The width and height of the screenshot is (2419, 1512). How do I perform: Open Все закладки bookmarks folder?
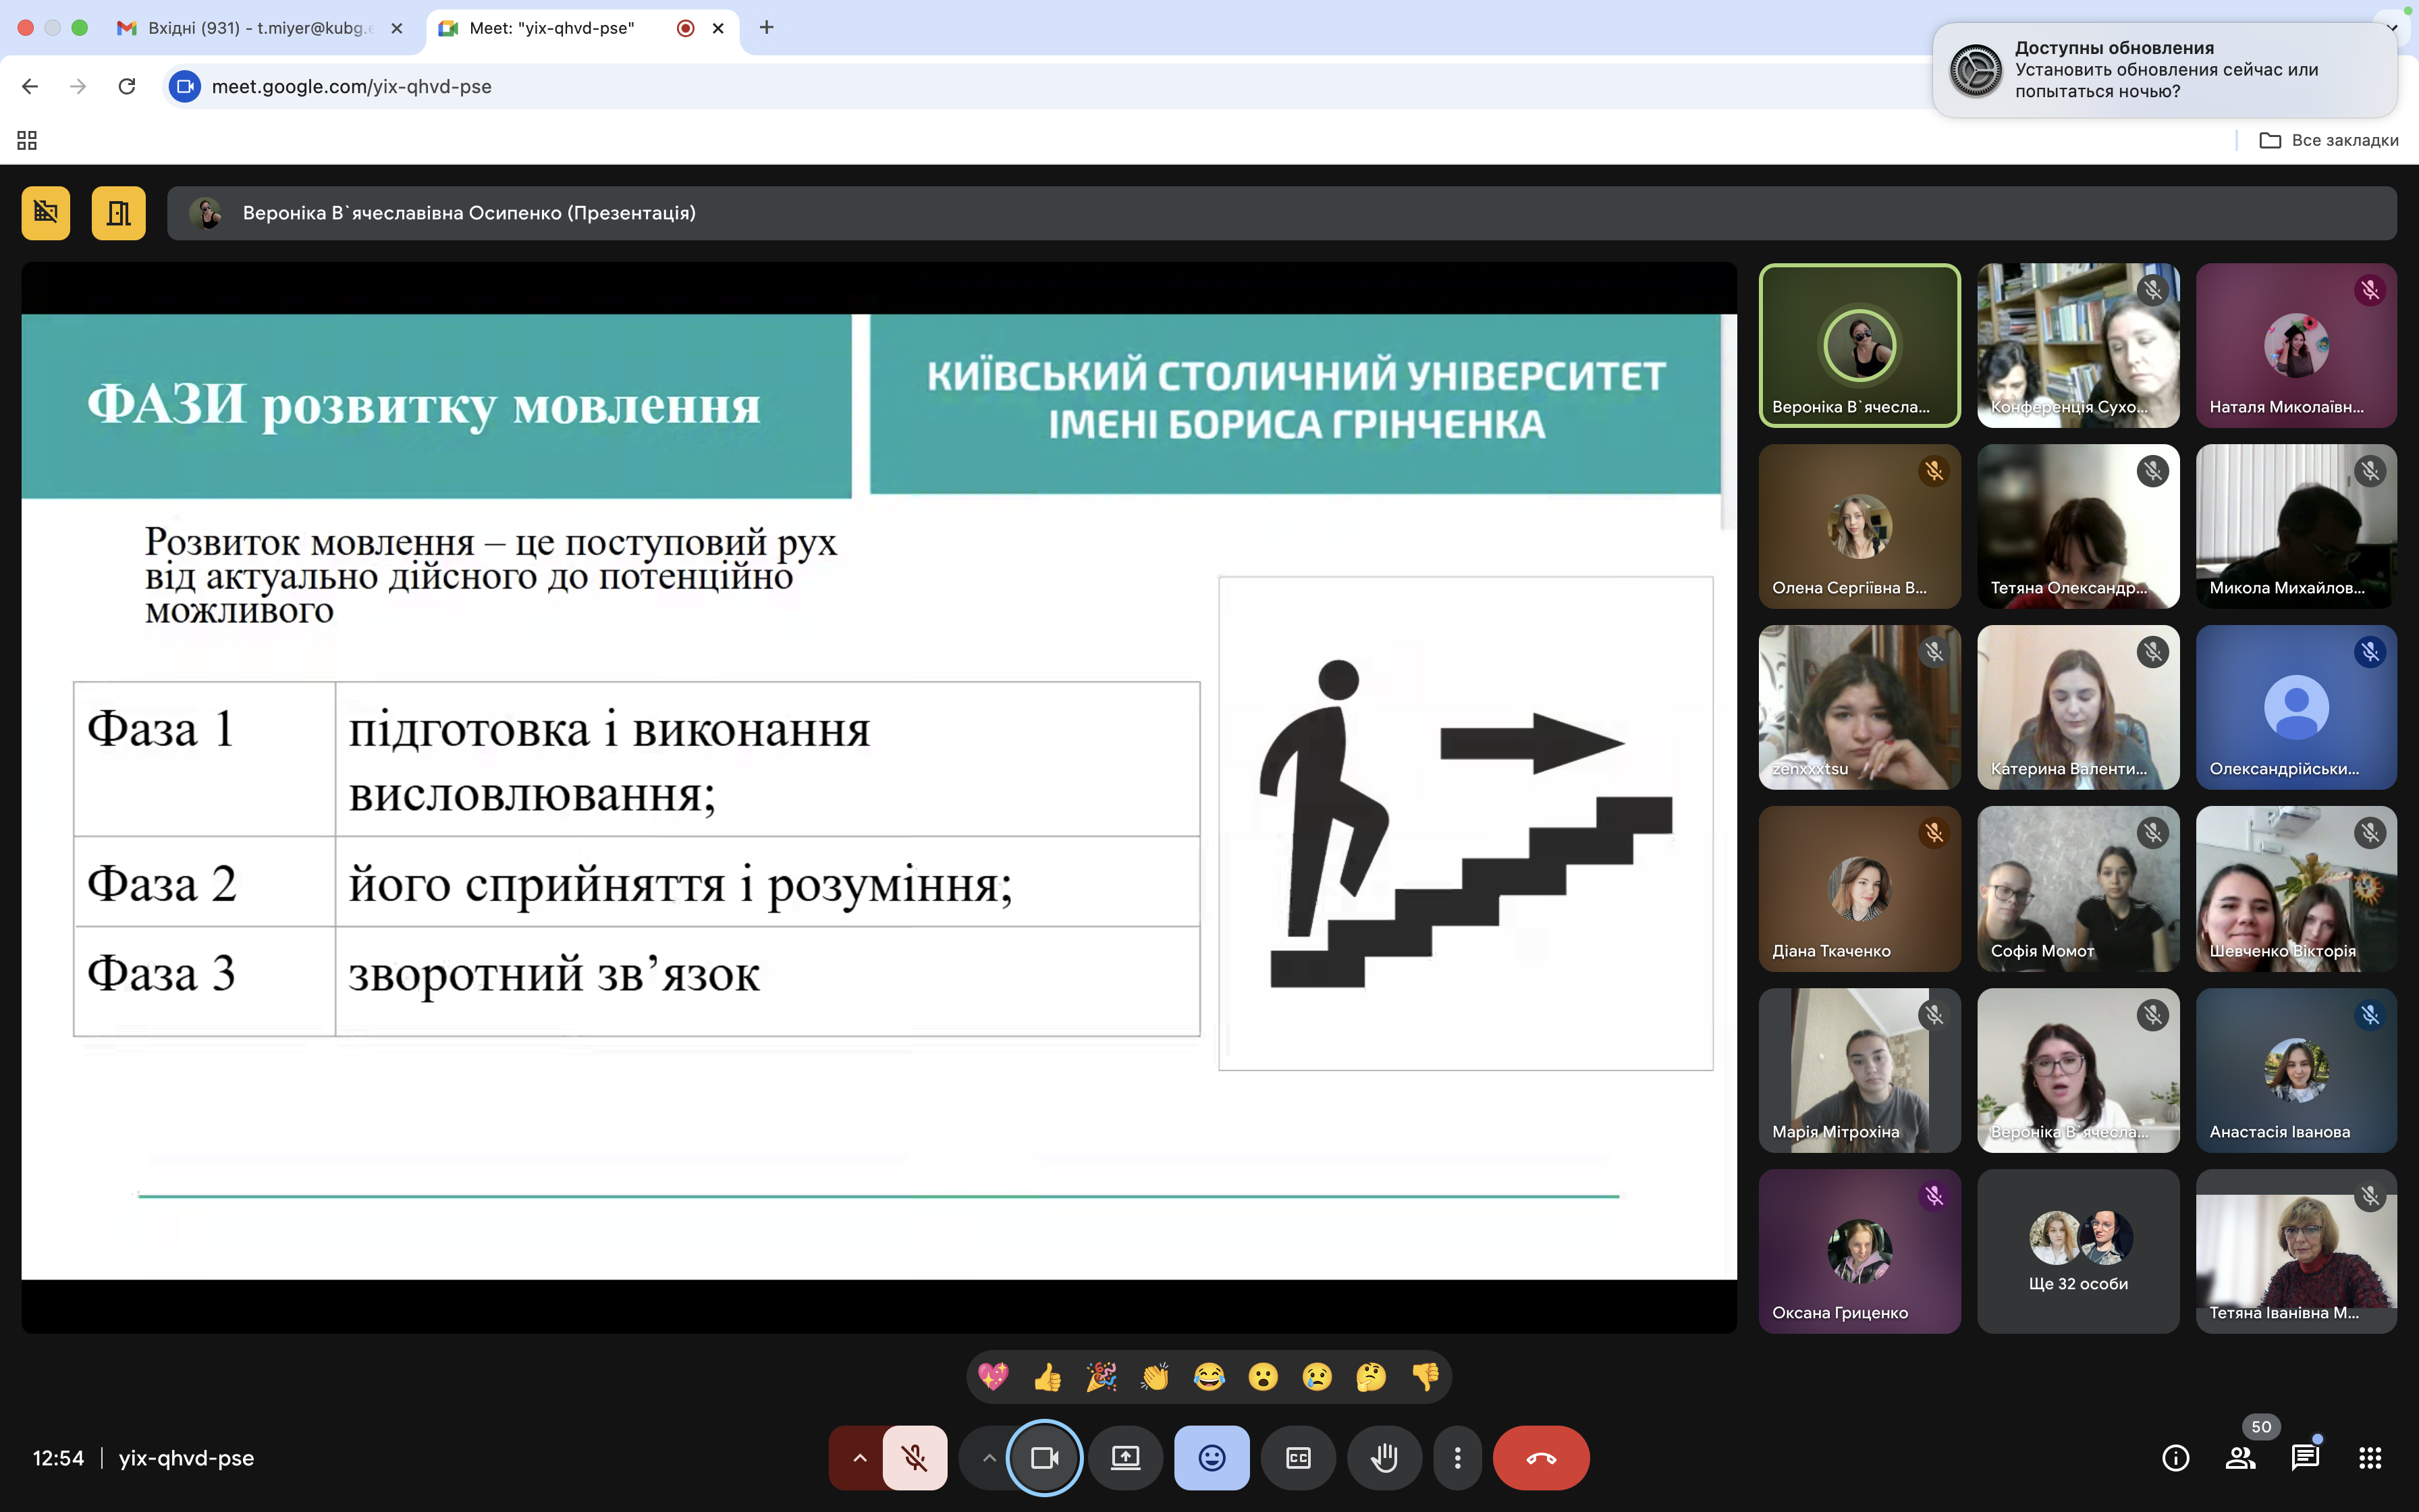pyautogui.click(x=2329, y=140)
